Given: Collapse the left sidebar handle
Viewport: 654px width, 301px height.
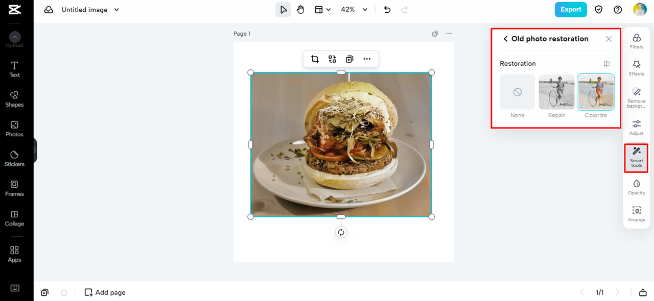Looking at the screenshot, I should (35, 150).
